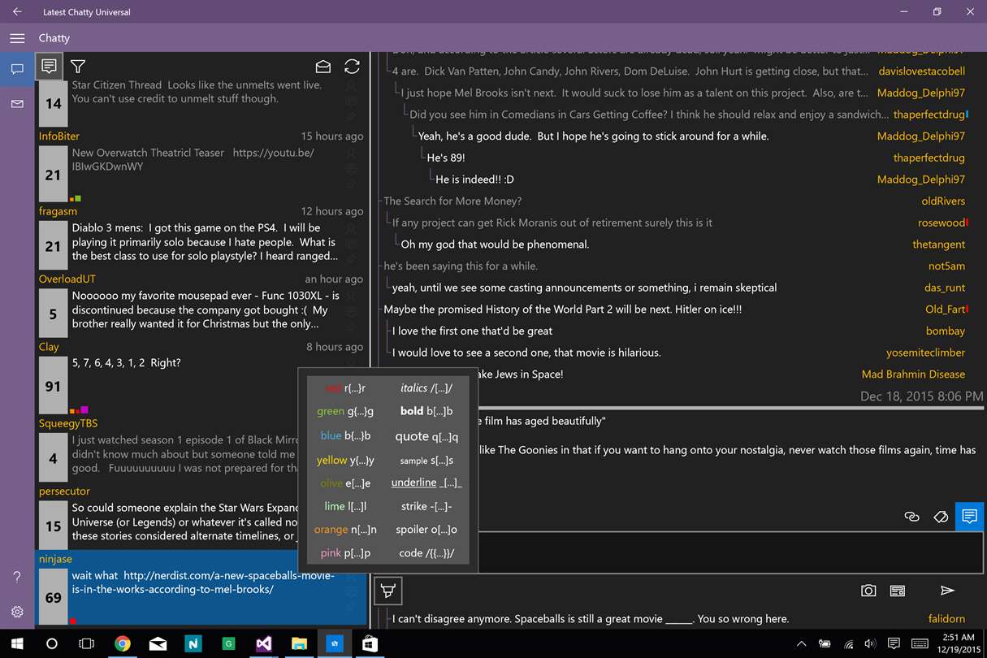Open the thread filter funnel
Image resolution: width=987 pixels, height=658 pixels.
pyautogui.click(x=78, y=67)
